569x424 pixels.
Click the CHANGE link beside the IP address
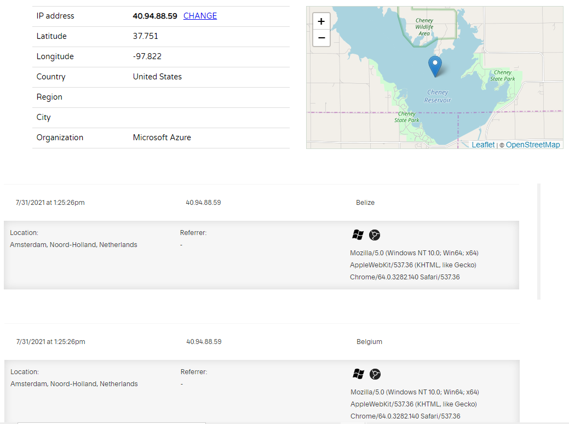(200, 16)
